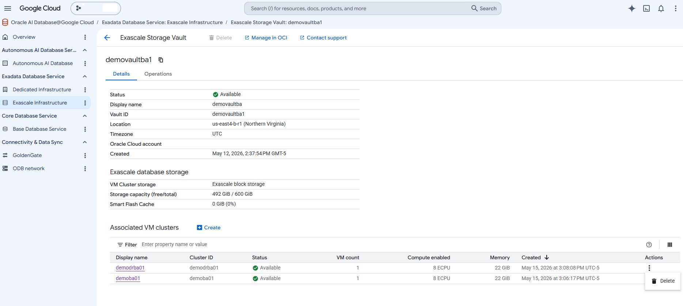This screenshot has width=683, height=306.
Task: Open Autonomous AI Database in sidebar
Action: click(43, 63)
